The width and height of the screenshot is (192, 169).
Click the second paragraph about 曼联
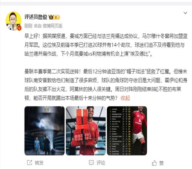coord(106,84)
